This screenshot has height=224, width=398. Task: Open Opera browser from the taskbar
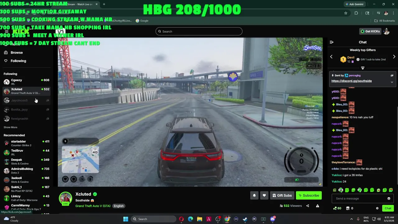tap(181, 219)
